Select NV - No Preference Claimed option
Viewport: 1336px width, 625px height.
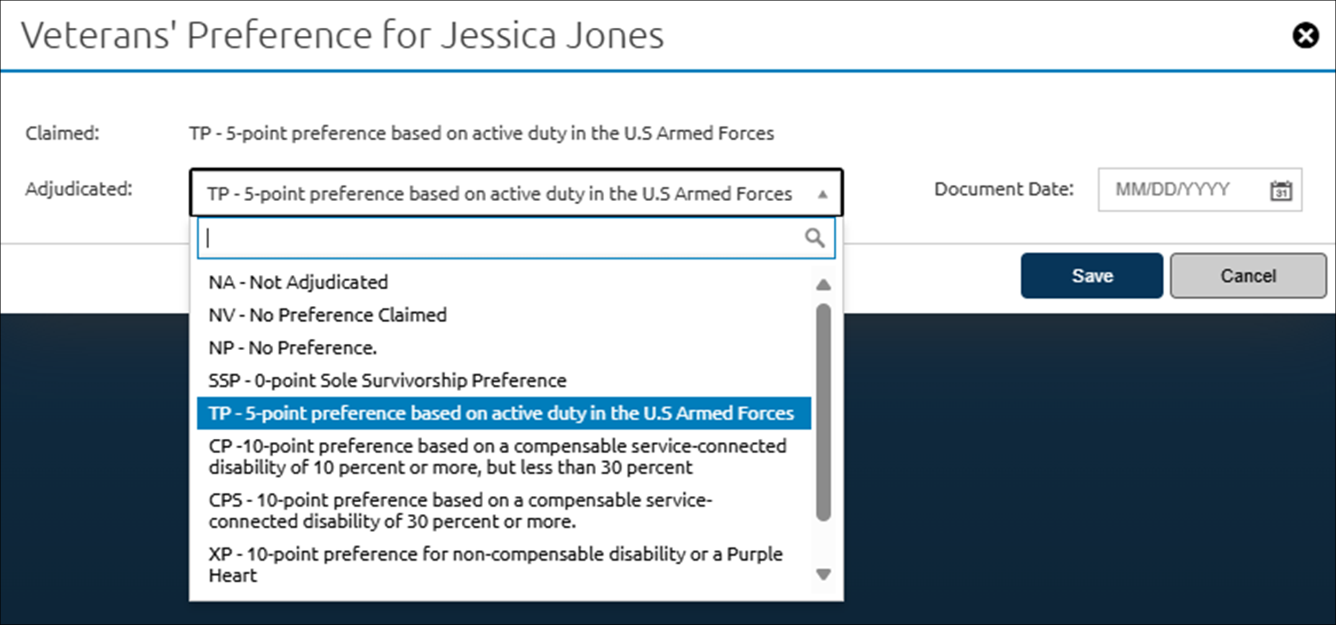[x=504, y=315]
